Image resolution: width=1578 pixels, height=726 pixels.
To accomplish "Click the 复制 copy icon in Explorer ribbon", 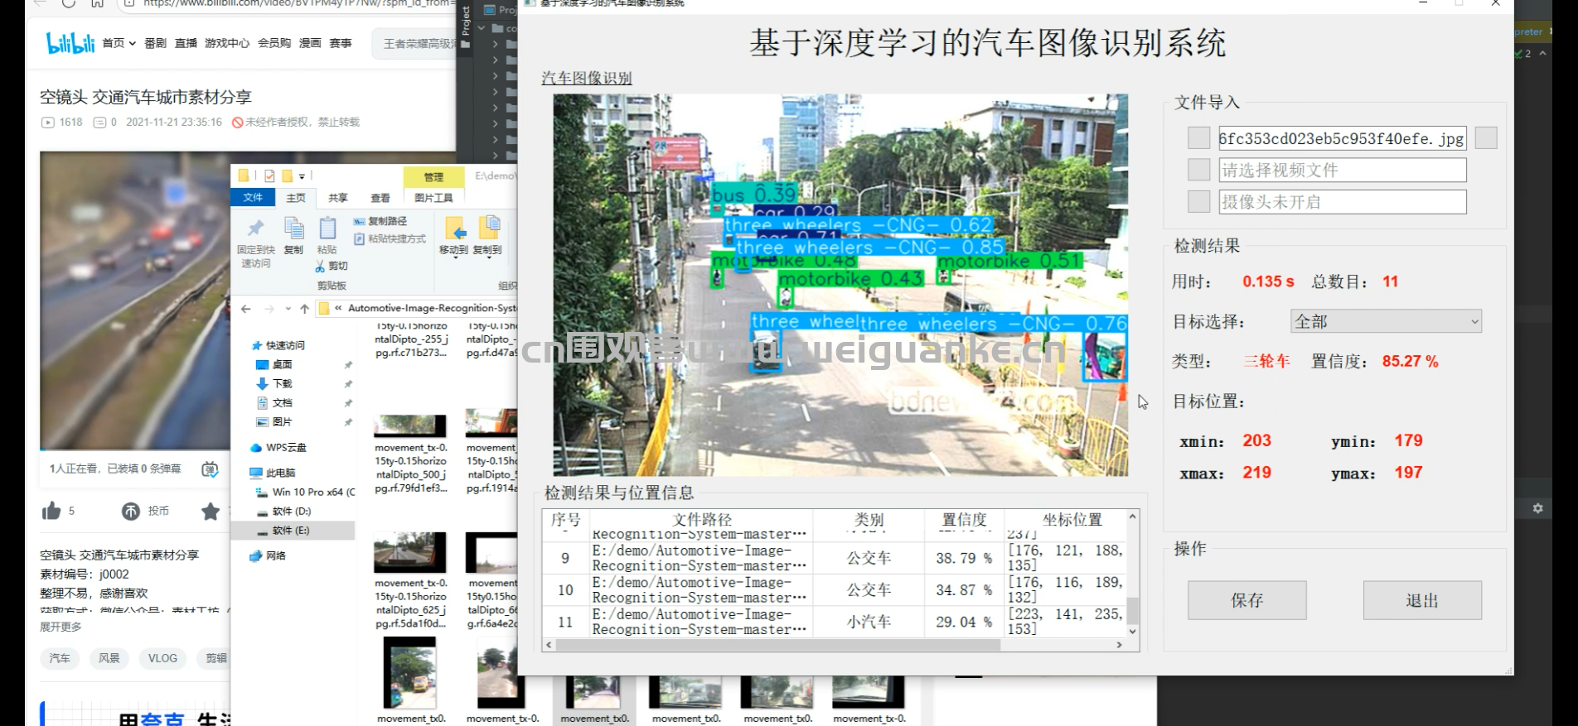I will point(293,228).
